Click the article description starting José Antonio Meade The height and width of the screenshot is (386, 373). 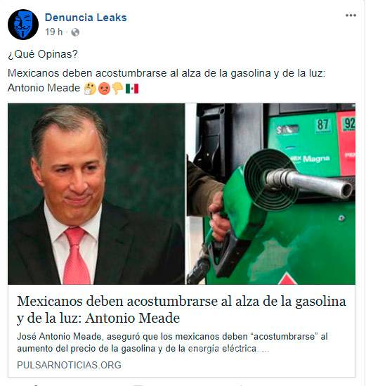click(x=172, y=342)
